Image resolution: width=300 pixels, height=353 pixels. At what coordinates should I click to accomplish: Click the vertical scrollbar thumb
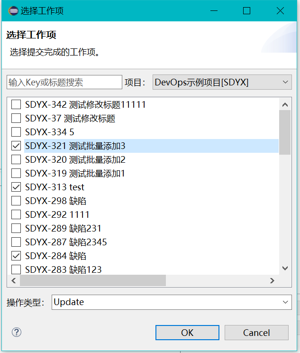285,132
